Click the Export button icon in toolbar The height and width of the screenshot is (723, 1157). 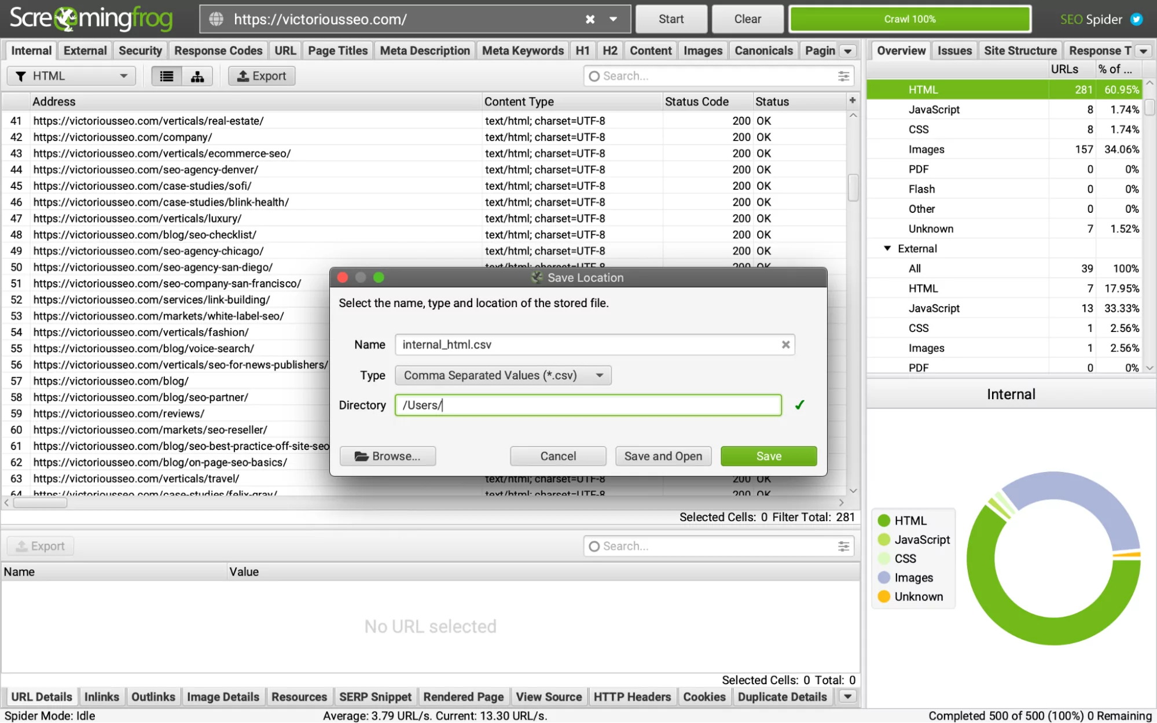[x=260, y=76]
